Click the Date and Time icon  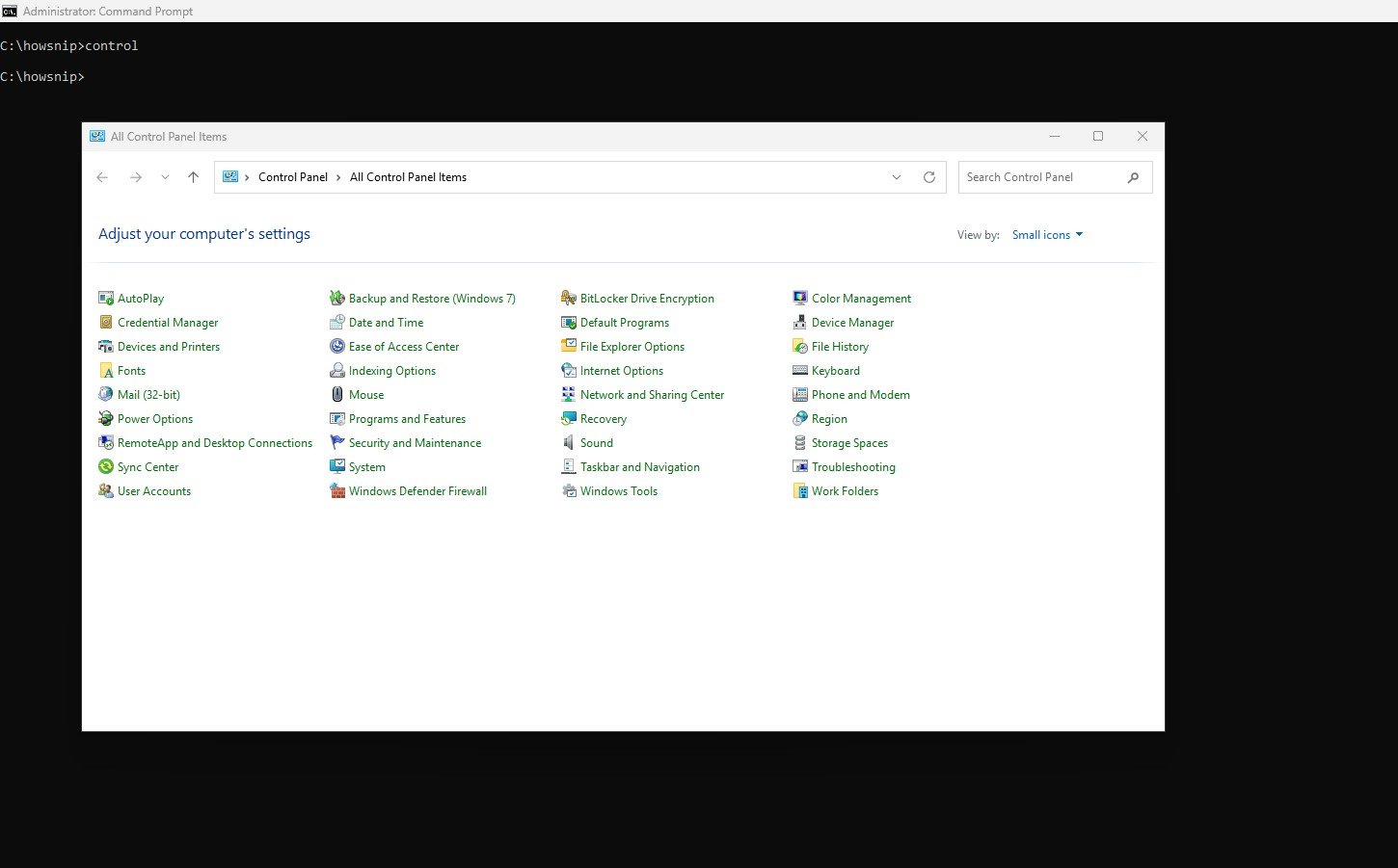point(337,323)
